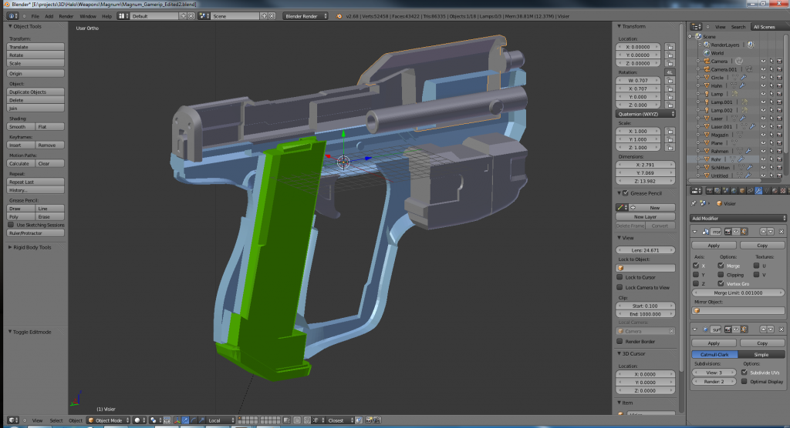
Task: Open the Object Mode dropdown
Action: [108, 420]
